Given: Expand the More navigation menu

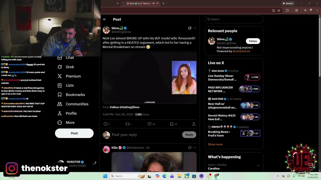Looking at the screenshot, I should click(x=66, y=122).
